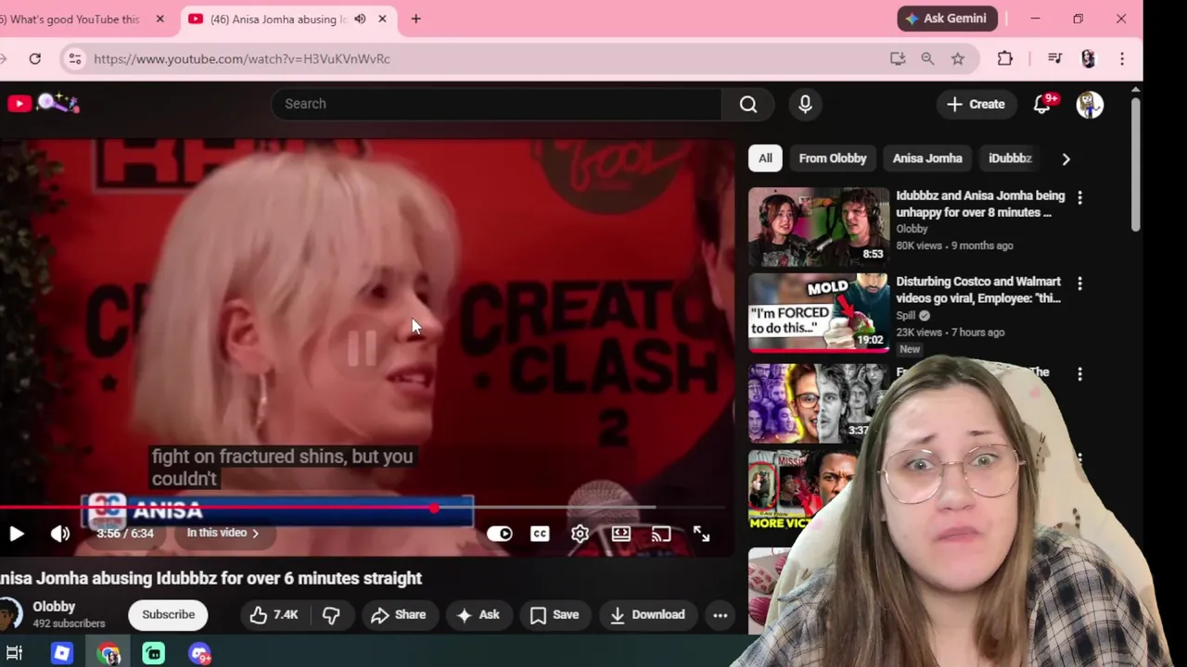Toggle the autoplay switch in player

[x=499, y=534]
